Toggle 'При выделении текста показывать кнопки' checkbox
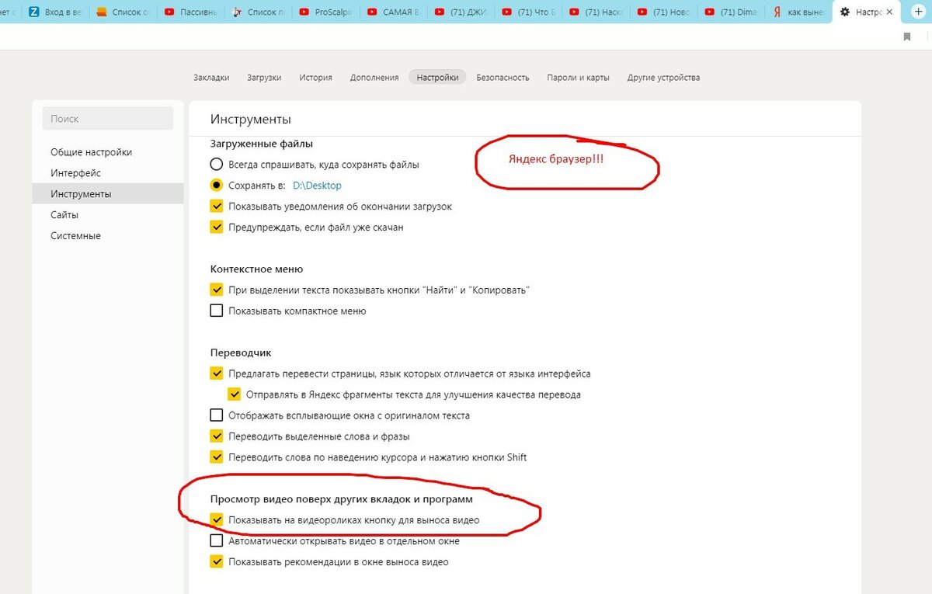 coord(217,290)
